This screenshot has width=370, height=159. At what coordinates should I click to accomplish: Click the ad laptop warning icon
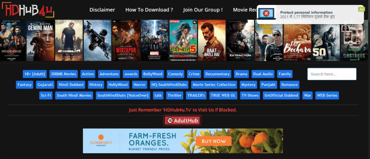point(266,13)
